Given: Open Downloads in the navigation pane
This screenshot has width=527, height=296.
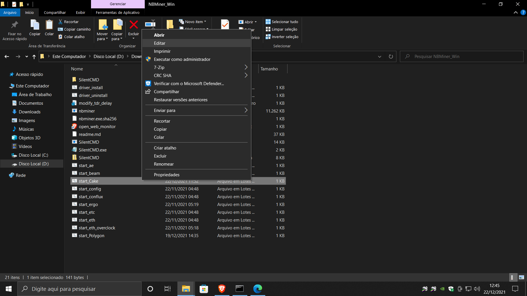Looking at the screenshot, I should click(x=29, y=112).
